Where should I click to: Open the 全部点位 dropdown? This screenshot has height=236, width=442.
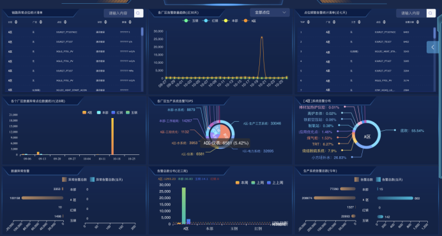[270, 12]
